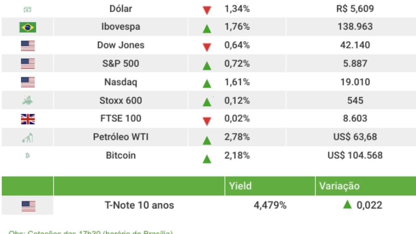416x234 pixels.
Task: Select the S&P 500 row label
Action: (121, 64)
